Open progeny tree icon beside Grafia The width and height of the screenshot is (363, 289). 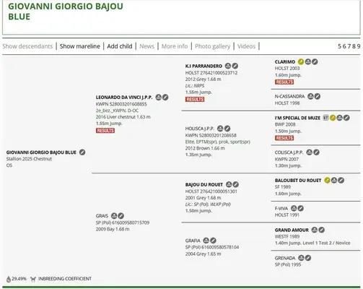[x=206, y=241]
